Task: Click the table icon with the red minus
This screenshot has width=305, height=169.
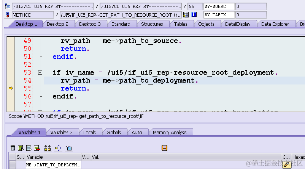Action: pos(37,148)
